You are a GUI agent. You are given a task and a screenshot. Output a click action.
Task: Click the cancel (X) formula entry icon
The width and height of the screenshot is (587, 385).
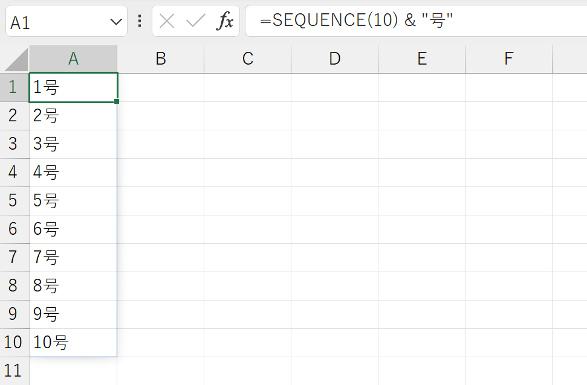[x=167, y=21]
